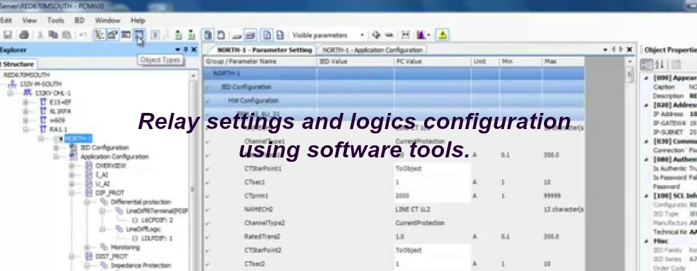Click the Object Types toolbar icon
The height and width of the screenshot is (271, 697).
(139, 35)
